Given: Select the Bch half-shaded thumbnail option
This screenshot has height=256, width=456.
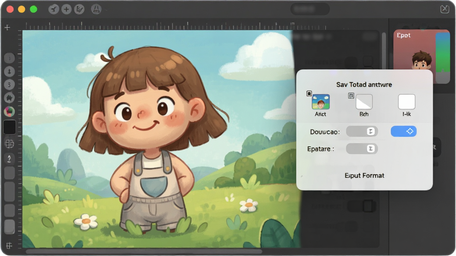Looking at the screenshot, I should 364,102.
